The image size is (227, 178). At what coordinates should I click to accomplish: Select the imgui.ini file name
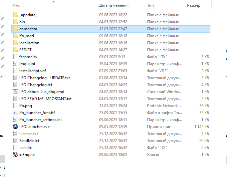tap(27, 64)
